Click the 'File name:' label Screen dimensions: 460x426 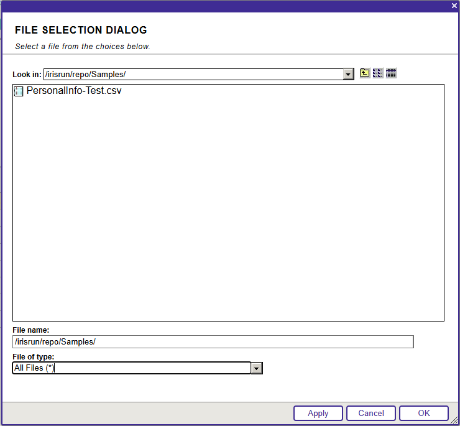click(x=30, y=330)
